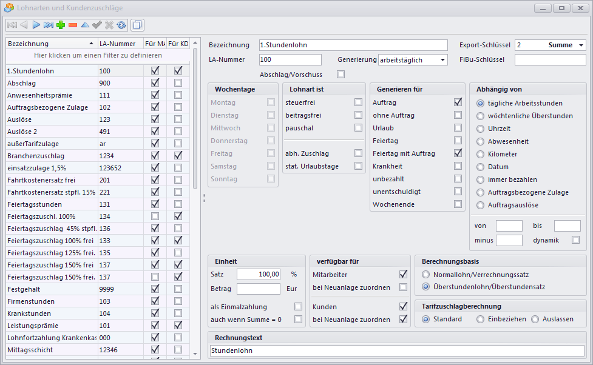
Task: Go to first record navigator icon
Action: [12, 25]
